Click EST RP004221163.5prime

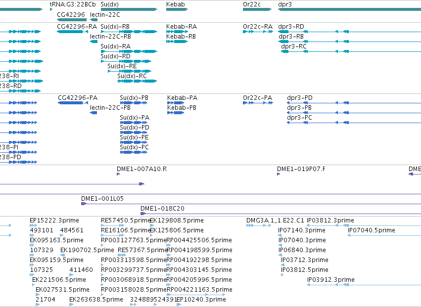coord(199,290)
